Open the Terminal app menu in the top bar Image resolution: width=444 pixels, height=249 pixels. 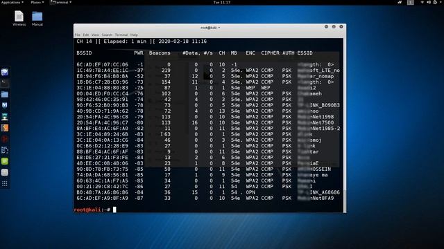[61, 2]
